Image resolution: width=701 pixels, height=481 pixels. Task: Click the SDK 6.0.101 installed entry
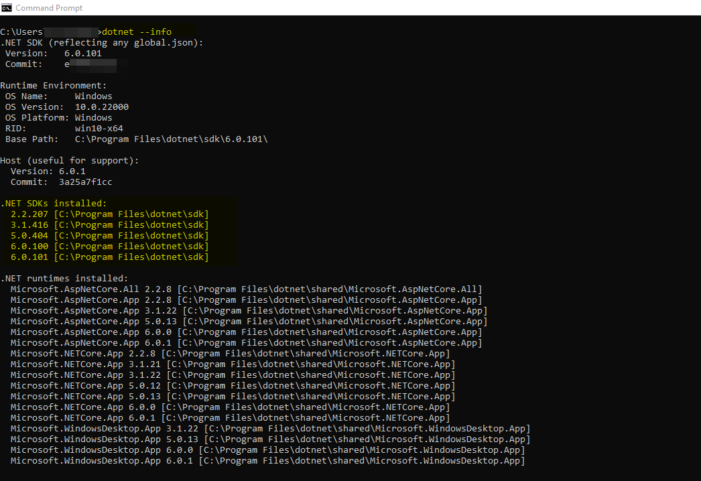(x=109, y=257)
